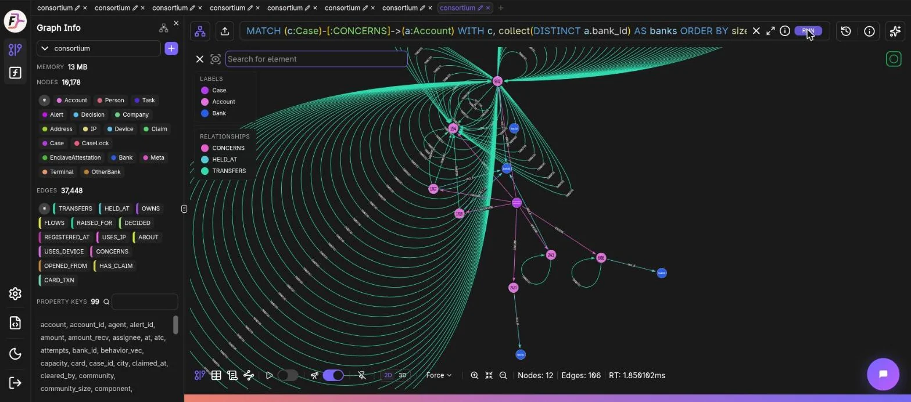Click the Case label in canvas legend
This screenshot has height=402, width=911.
(x=213, y=90)
